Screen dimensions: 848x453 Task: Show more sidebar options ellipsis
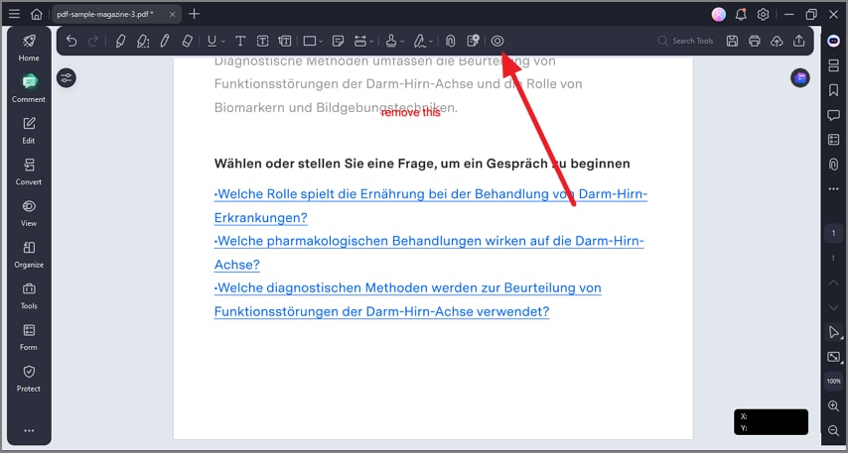pos(29,430)
